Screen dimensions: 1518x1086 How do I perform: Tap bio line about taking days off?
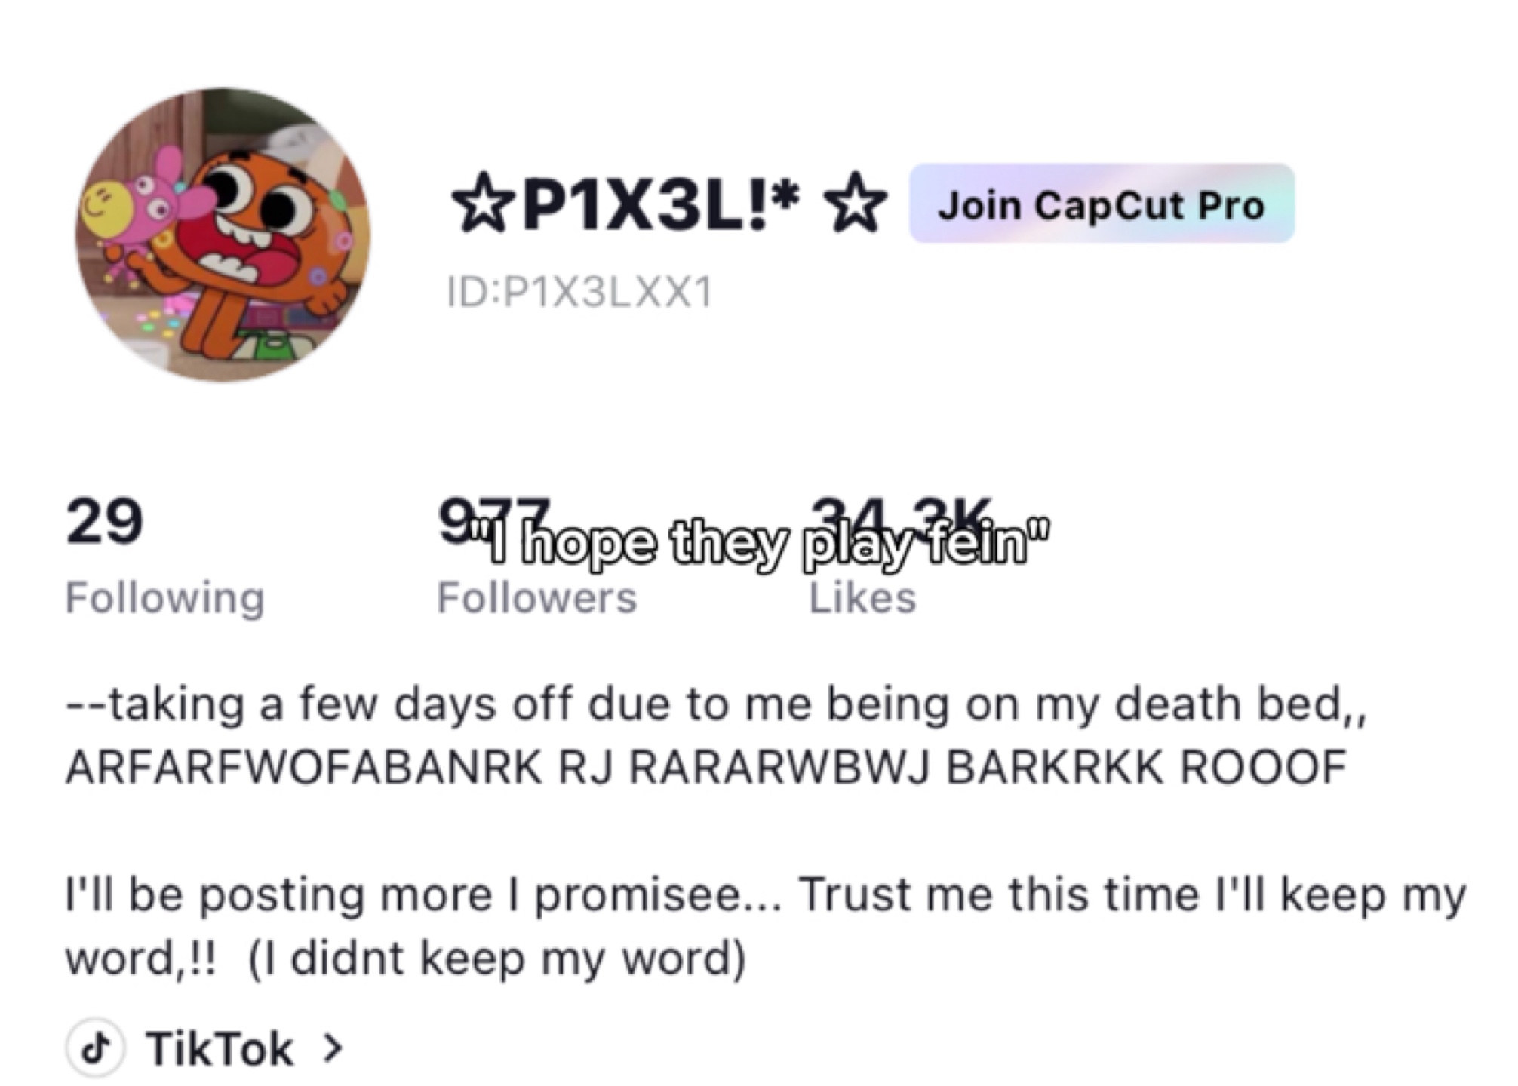click(716, 704)
